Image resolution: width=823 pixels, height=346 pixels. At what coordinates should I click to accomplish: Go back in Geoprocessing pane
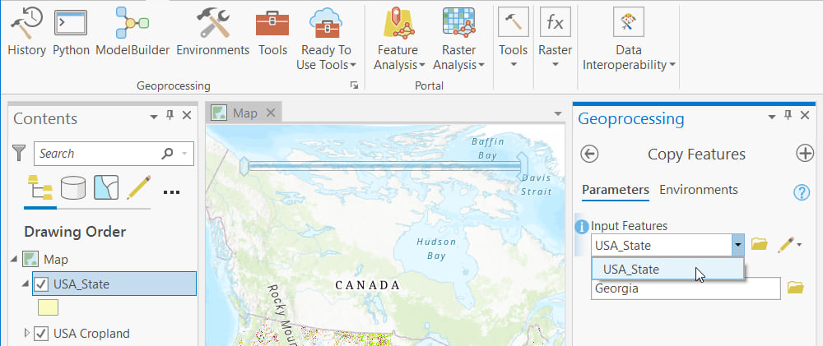pyautogui.click(x=589, y=155)
